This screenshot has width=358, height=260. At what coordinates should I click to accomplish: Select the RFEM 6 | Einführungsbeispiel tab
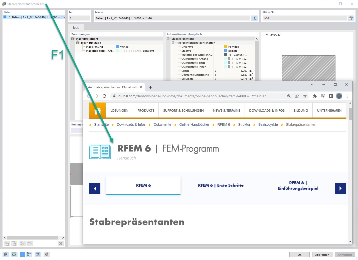pyautogui.click(x=298, y=185)
